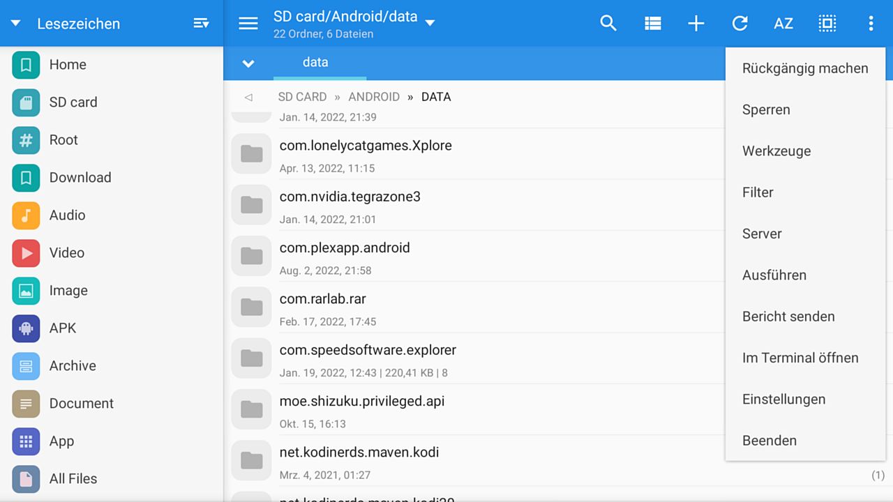This screenshot has height=502, width=893.
Task: Click date text Okt. 15, 16:13
Action: click(313, 424)
